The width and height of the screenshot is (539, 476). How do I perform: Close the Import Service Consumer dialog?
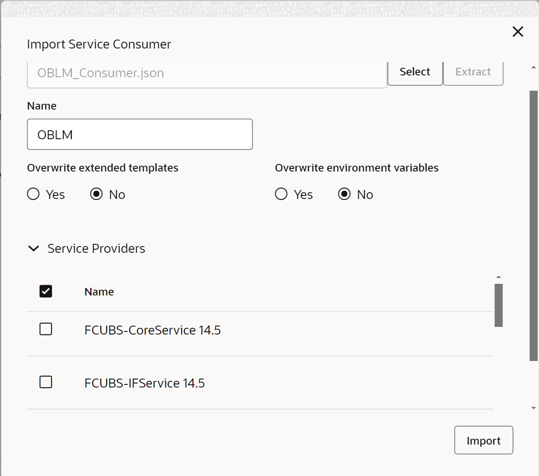tap(518, 31)
